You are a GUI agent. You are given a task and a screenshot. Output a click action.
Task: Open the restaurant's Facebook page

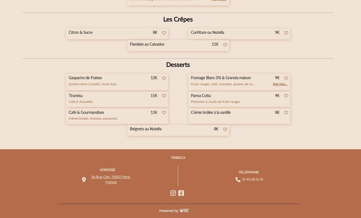click(x=181, y=193)
